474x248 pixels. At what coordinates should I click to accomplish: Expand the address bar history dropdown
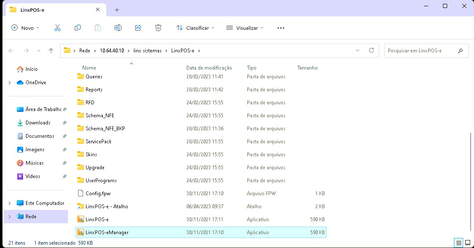[358, 50]
